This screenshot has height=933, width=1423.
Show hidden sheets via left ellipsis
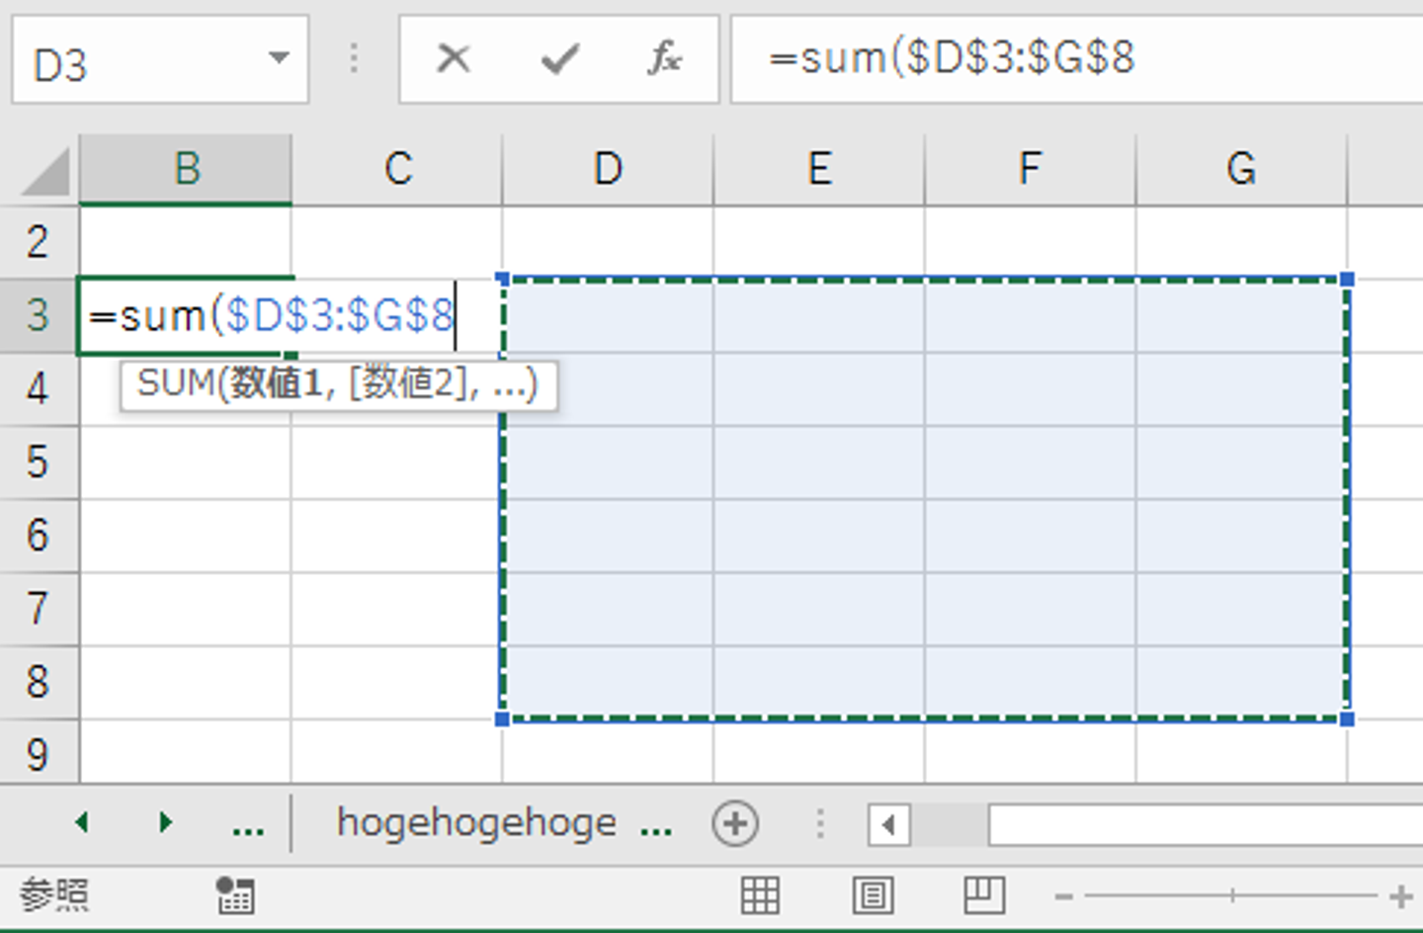[x=248, y=824]
